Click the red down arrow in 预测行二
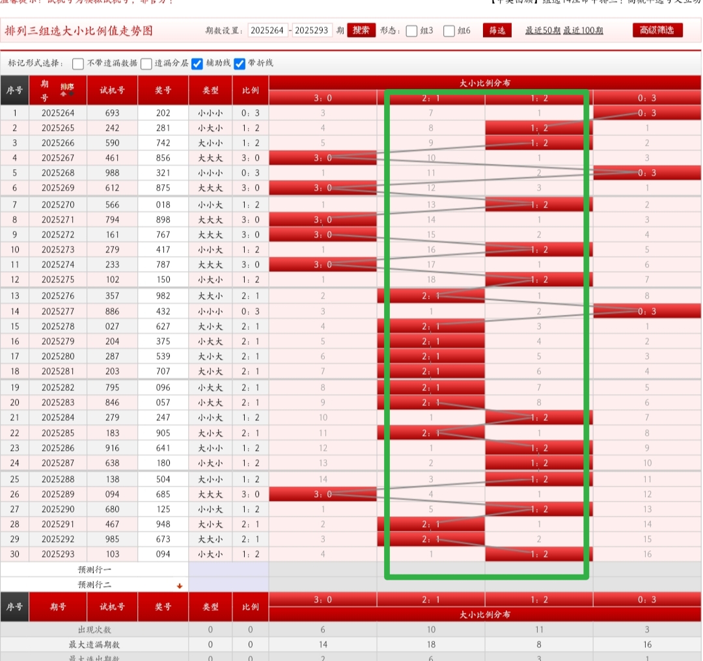The height and width of the screenshot is (661, 703). tap(180, 586)
